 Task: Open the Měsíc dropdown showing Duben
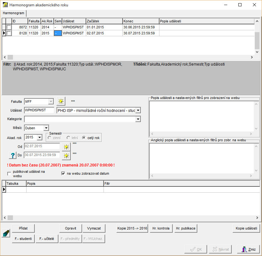46,128
